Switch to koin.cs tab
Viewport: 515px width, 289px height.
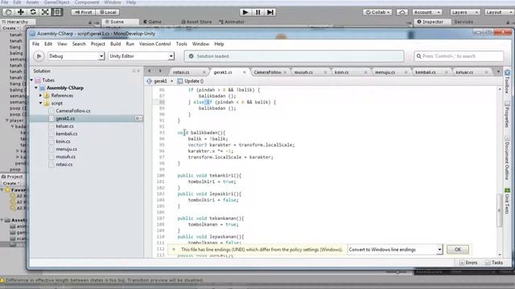click(x=342, y=72)
